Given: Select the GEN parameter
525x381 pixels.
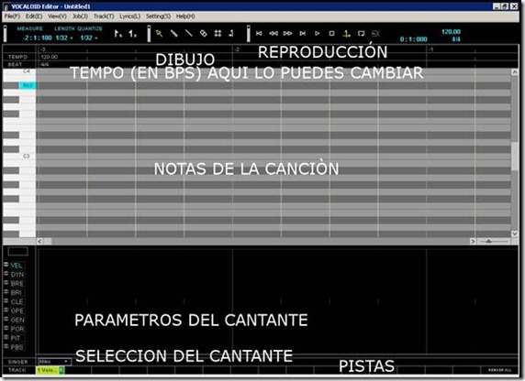Looking at the screenshot, I should point(17,320).
